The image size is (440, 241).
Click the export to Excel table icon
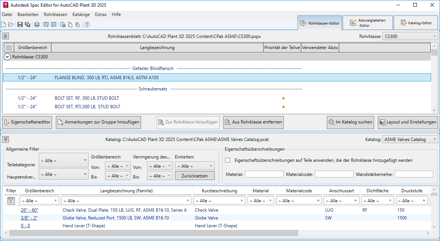46,25
